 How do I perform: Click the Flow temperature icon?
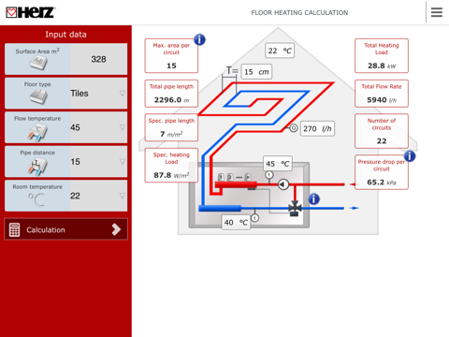click(x=37, y=132)
